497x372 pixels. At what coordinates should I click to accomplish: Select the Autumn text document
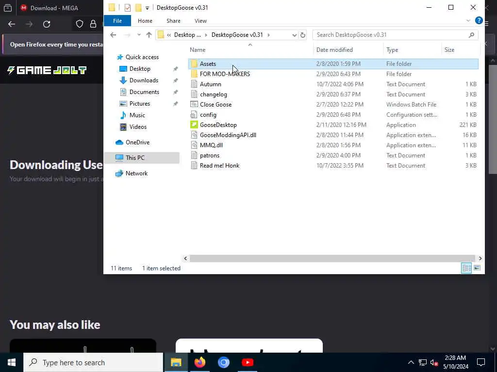pyautogui.click(x=211, y=84)
